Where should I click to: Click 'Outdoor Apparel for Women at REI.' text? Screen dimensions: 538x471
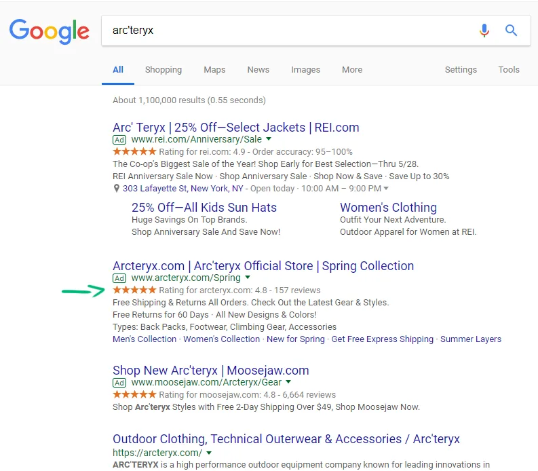click(408, 232)
